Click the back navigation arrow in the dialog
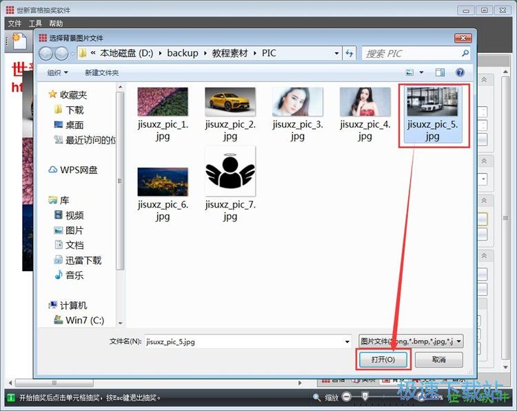Screen dimensions: 517x411 [x=46, y=53]
